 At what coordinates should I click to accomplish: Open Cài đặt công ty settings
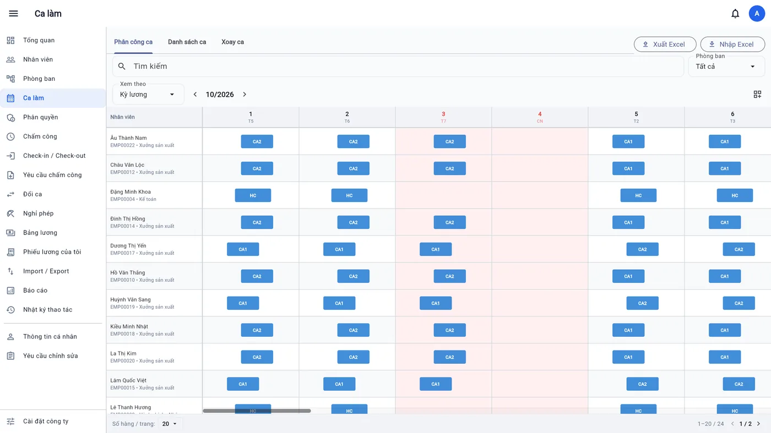[53, 421]
